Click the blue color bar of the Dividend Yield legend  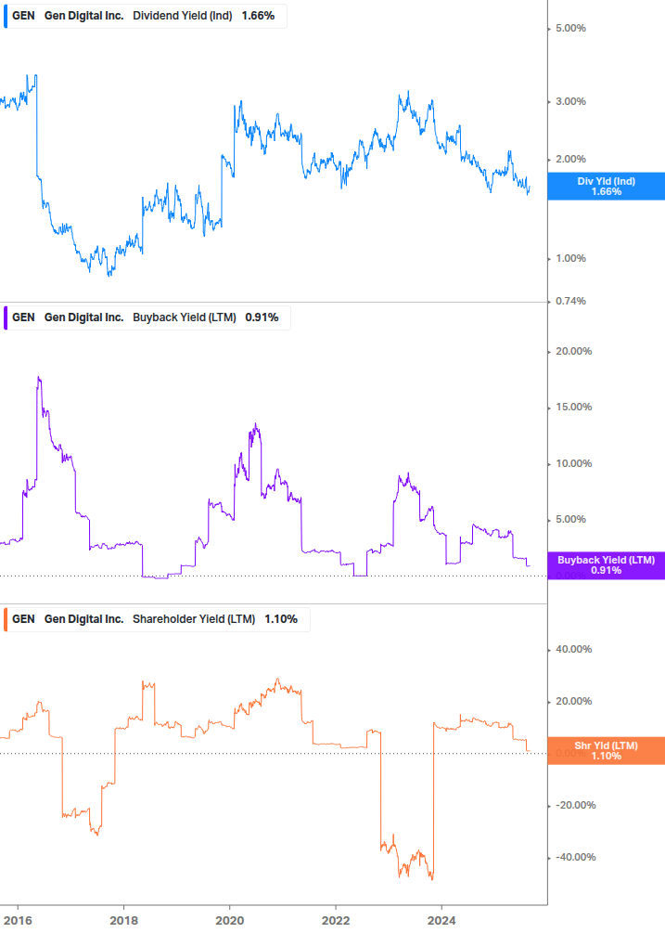(6, 16)
